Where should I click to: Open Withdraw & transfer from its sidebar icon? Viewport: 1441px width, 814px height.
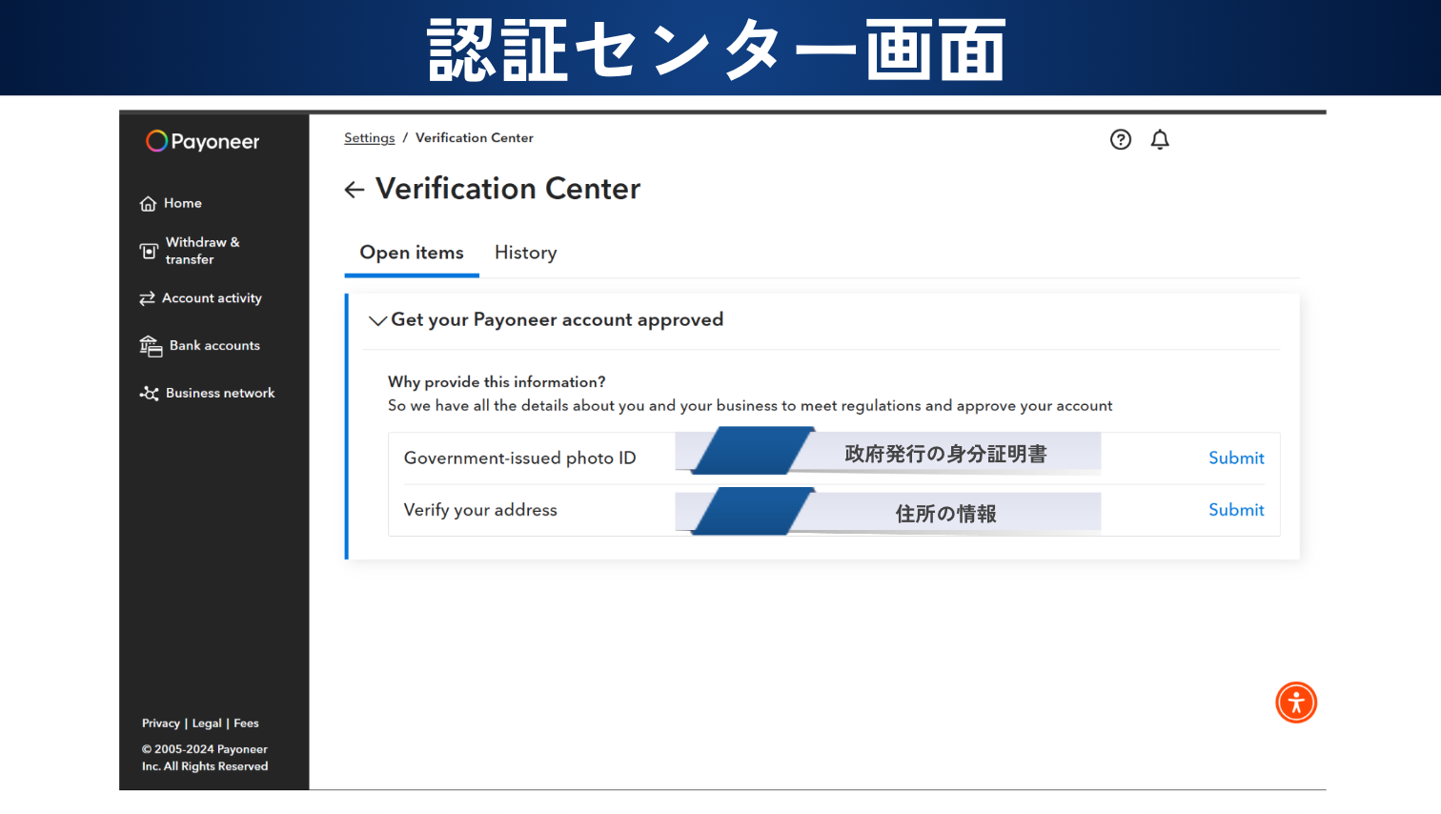[149, 251]
